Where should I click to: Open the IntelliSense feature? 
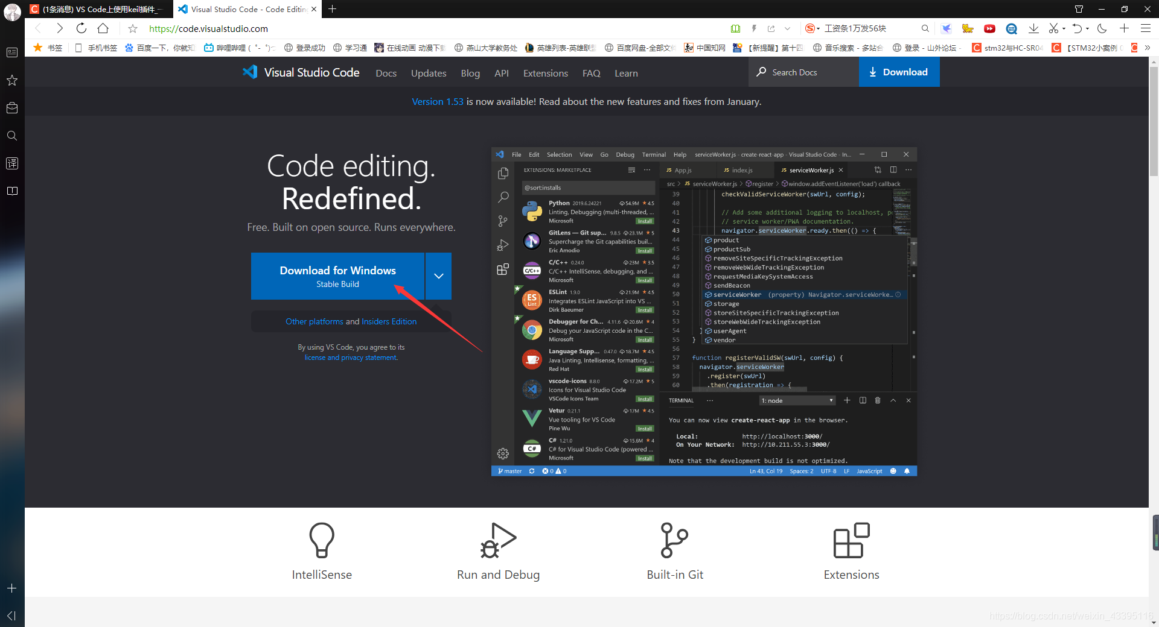click(322, 551)
